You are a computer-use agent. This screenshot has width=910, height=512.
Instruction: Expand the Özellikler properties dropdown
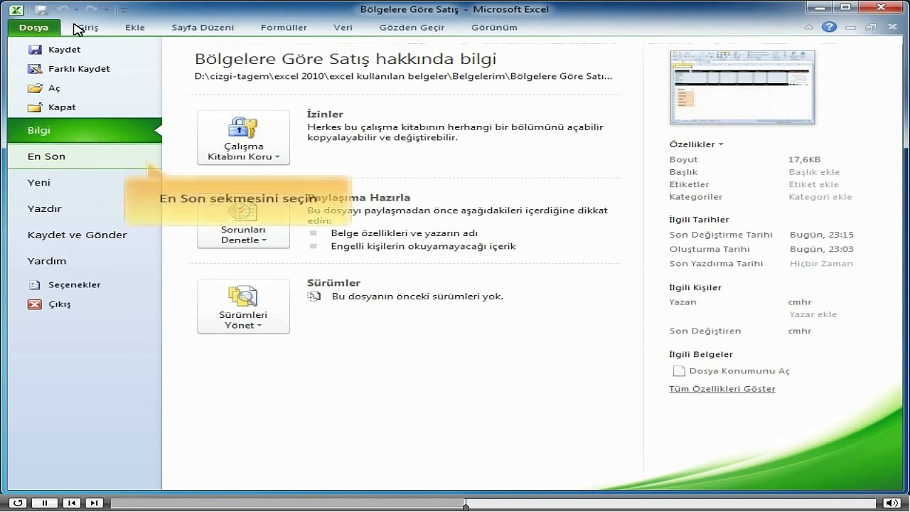point(696,144)
